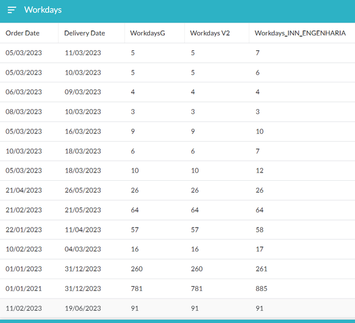Click the 261 workdays cell
This screenshot has width=355, height=323.
click(x=261, y=269)
